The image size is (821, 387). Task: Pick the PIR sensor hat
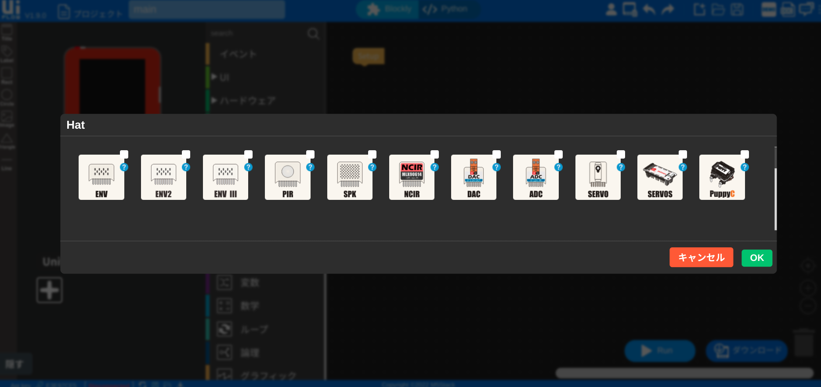(287, 177)
